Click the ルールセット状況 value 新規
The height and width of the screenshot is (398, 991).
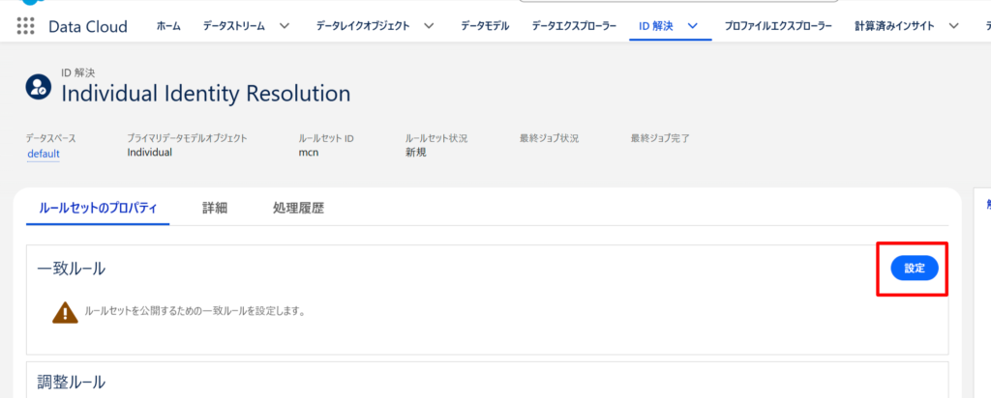pos(416,152)
